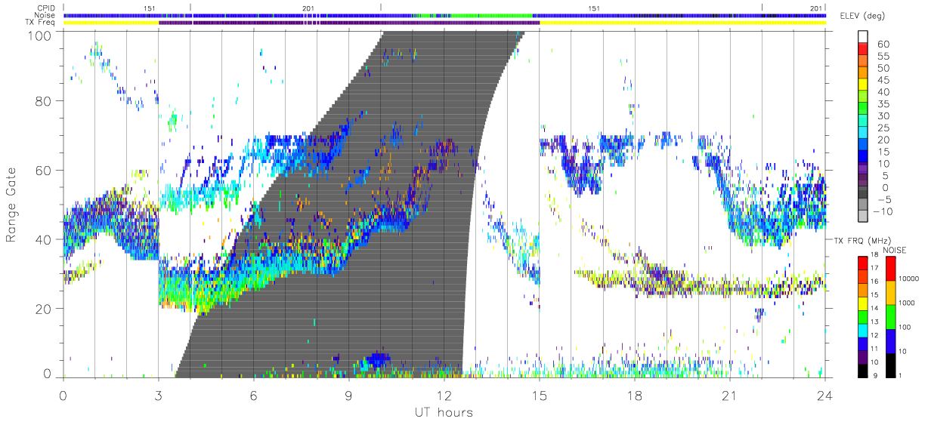Pick the red top segment of NOISE colorbar
This screenshot has height=428, width=928.
pyautogui.click(x=890, y=267)
